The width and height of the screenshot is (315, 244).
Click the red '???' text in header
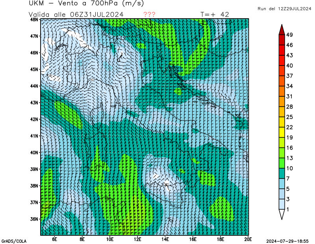[x=149, y=14]
